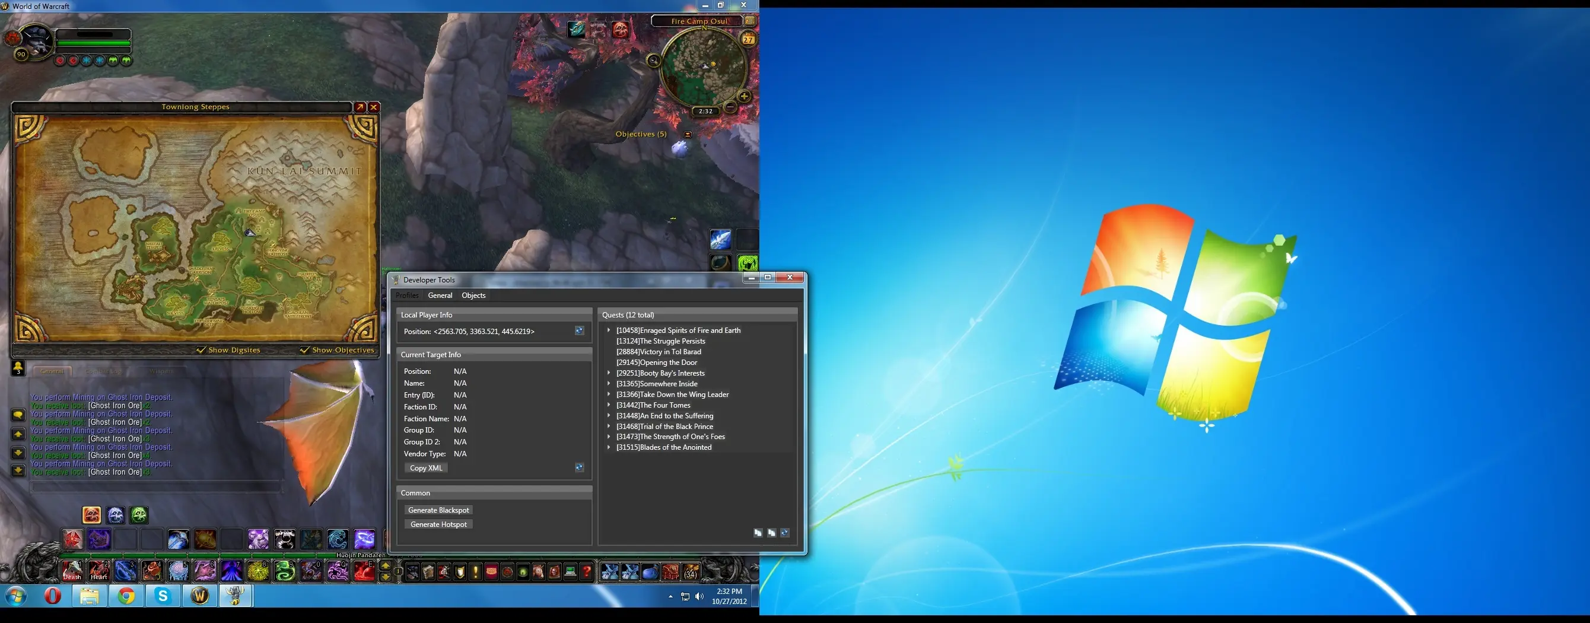Refresh the quests list in Developer Tools
Image resolution: width=1590 pixels, height=623 pixels.
pyautogui.click(x=784, y=532)
